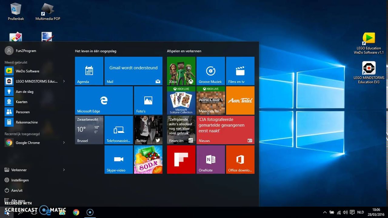Select LEGO Education WeDo Software desktop icon
Image resolution: width=388 pixels, height=218 pixels.
[369, 43]
